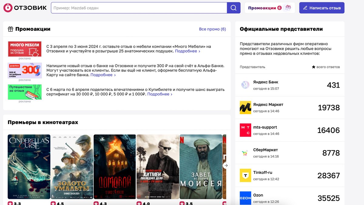364x205 pixels.
Task: Click Tinkoff-ru representative name
Action: pos(263,172)
